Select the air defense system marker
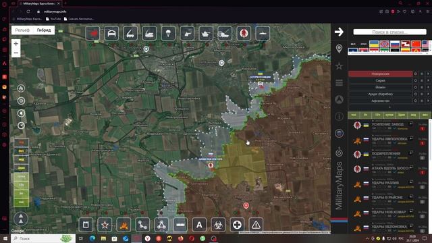This screenshot has width=432, height=243. (149, 33)
